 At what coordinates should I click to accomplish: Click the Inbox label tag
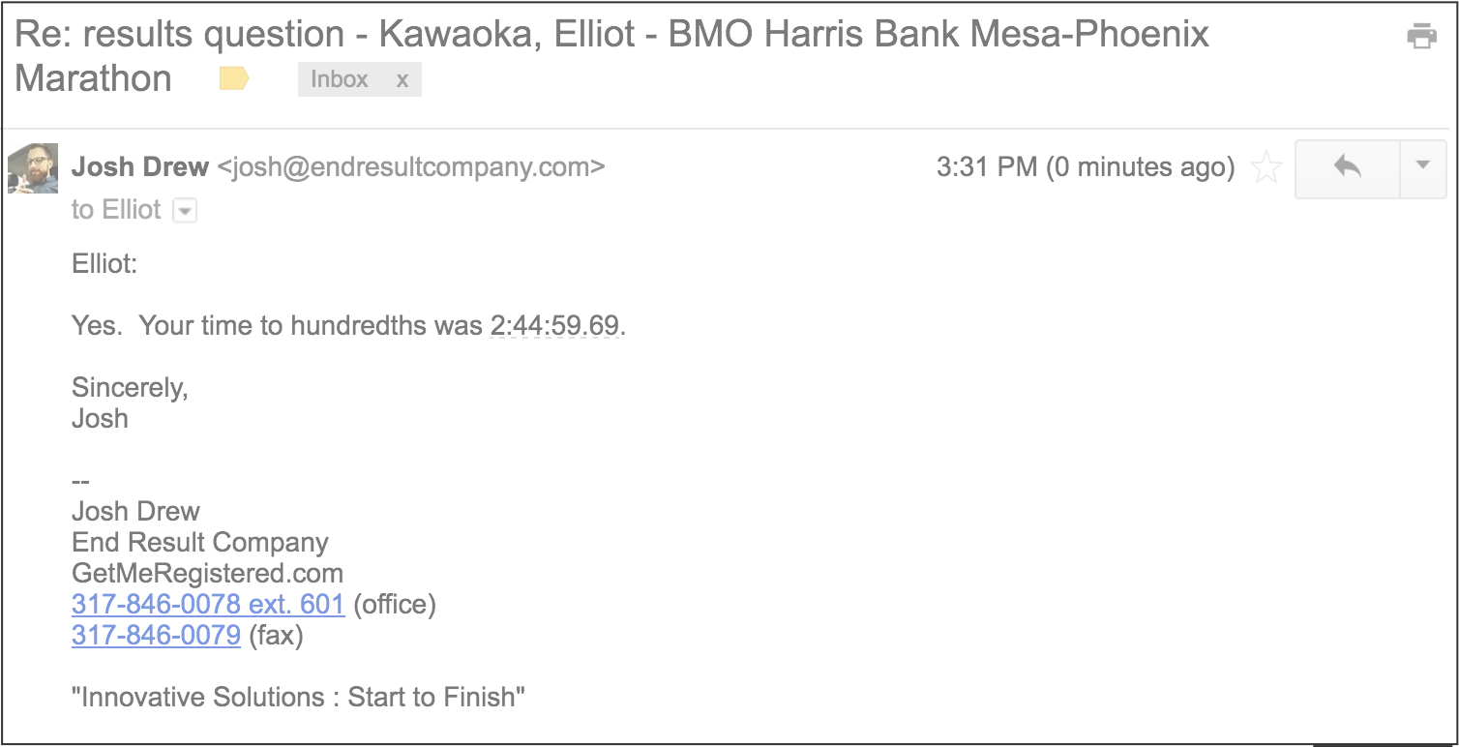click(x=340, y=80)
